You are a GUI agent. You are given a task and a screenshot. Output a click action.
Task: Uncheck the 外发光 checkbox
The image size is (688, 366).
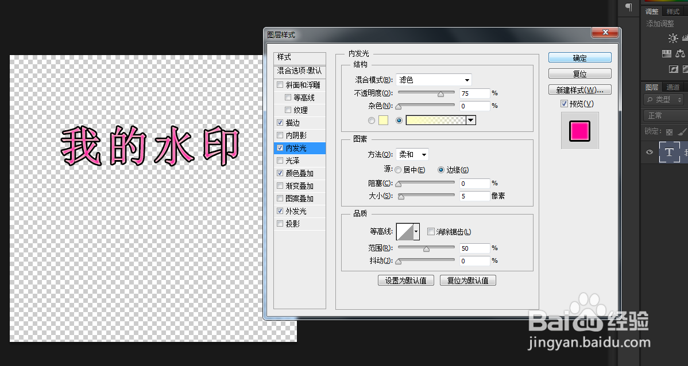(x=280, y=211)
